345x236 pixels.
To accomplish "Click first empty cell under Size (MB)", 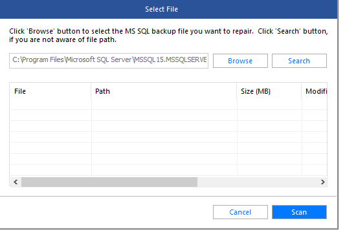I will pyautogui.click(x=269, y=104).
